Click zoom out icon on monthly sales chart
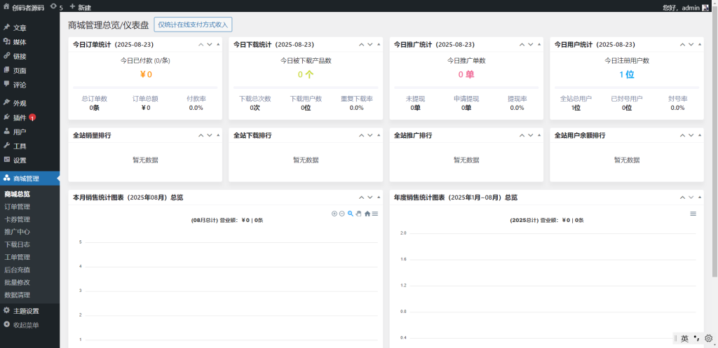Screen dimensions: 718x348 click(341, 214)
